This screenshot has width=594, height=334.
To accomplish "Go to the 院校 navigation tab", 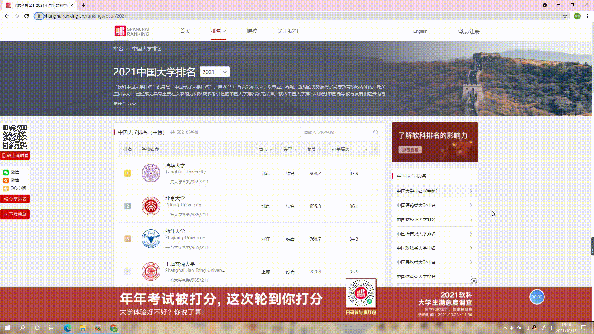I will [252, 31].
